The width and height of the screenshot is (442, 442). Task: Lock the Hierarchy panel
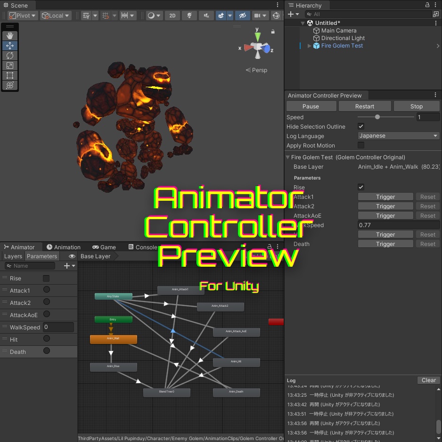pyautogui.click(x=427, y=5)
